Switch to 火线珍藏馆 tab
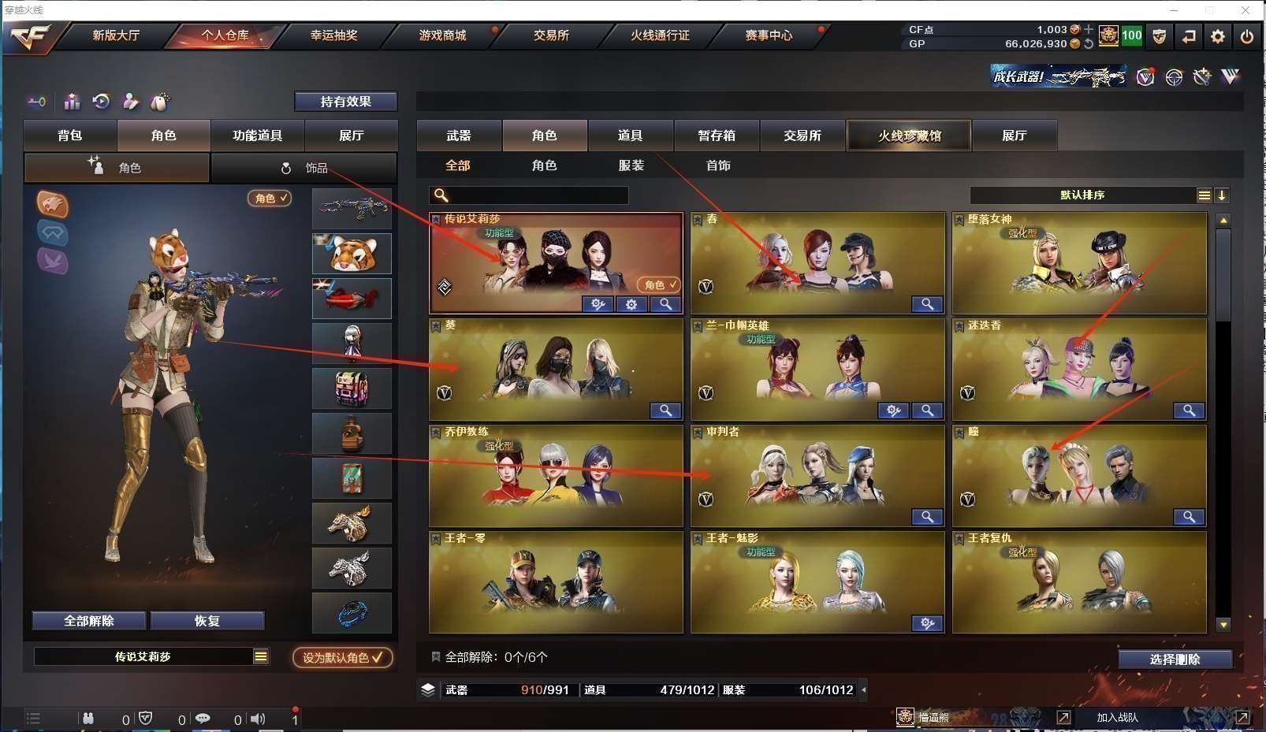Screen dimensions: 1266x732 pyautogui.click(x=909, y=136)
